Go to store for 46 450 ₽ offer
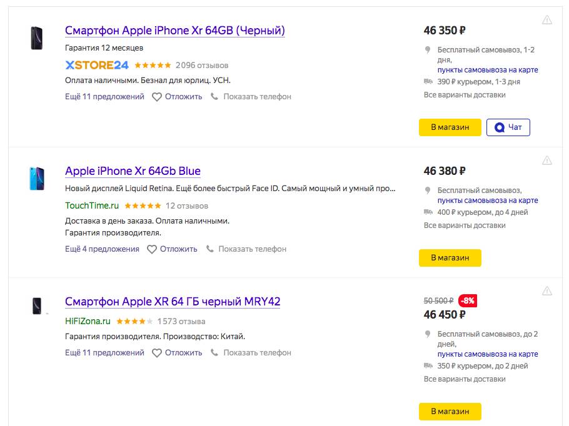This screenshot has height=426, width=569. pyautogui.click(x=450, y=412)
